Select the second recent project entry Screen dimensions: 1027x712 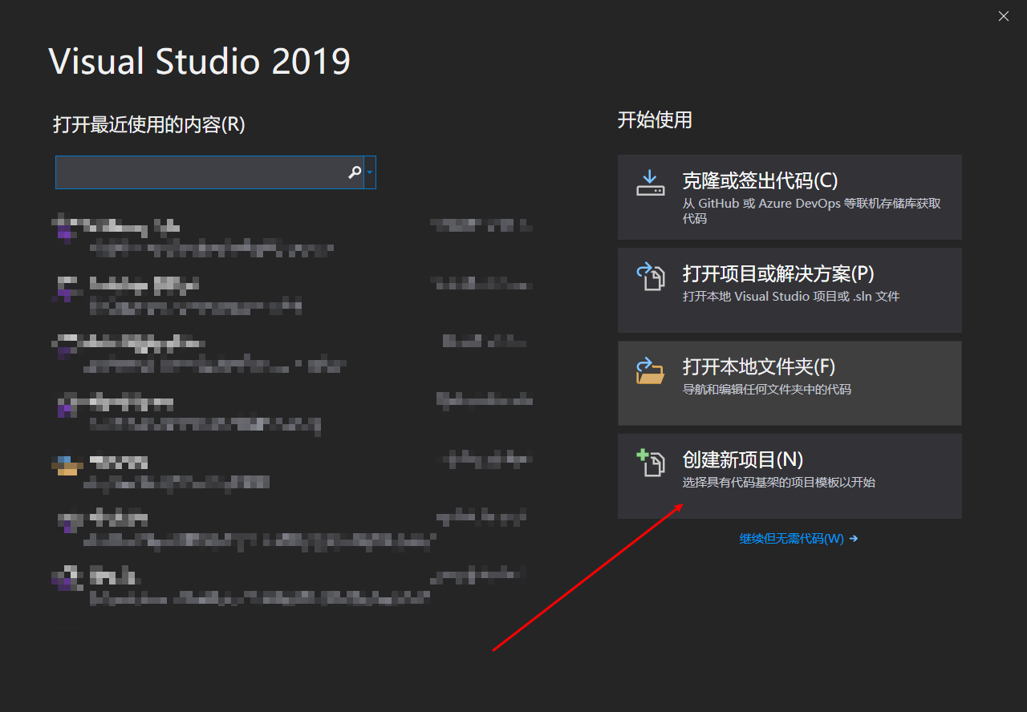click(241, 293)
